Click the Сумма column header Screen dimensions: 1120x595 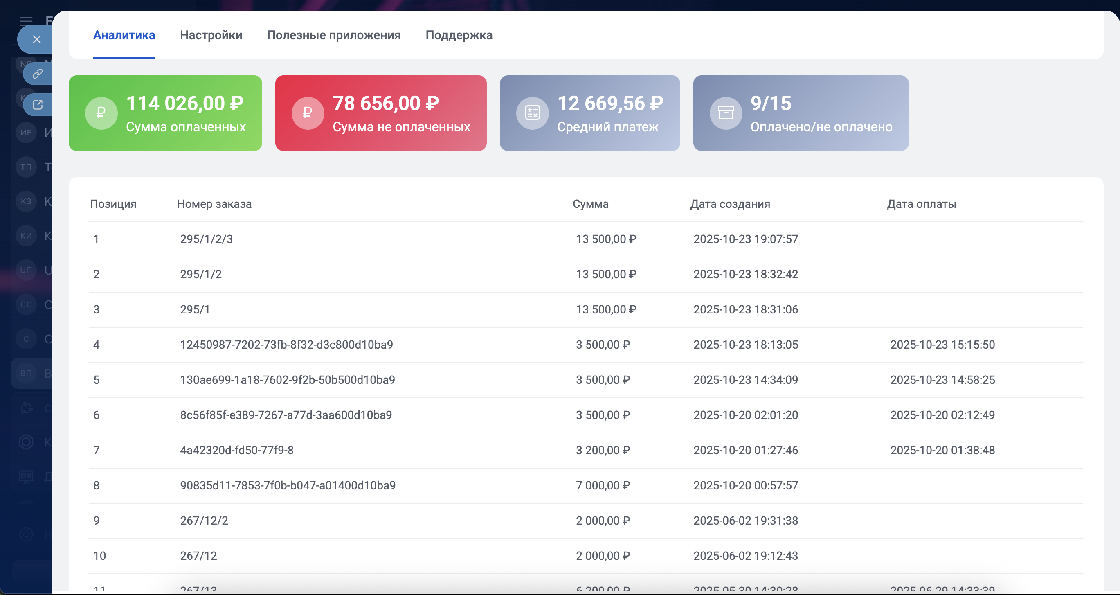(x=590, y=204)
